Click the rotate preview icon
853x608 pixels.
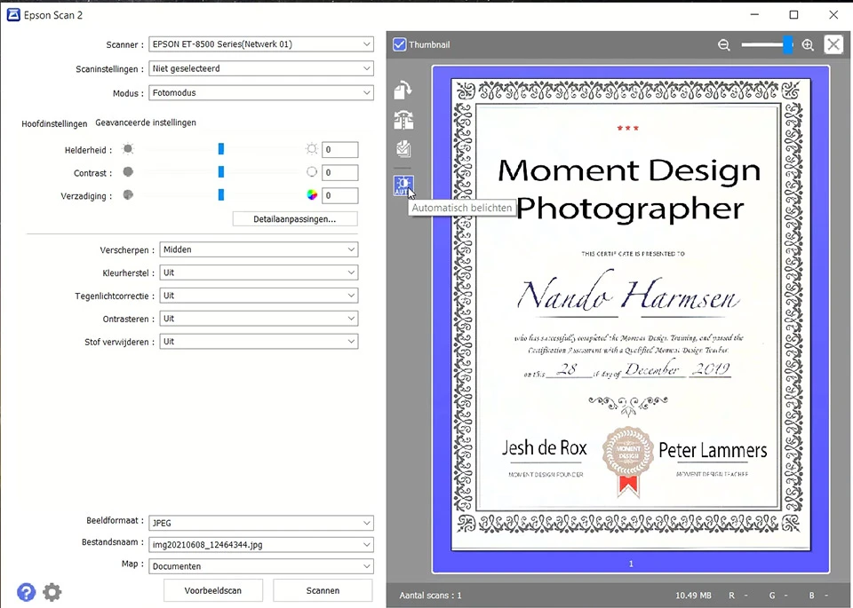point(403,91)
